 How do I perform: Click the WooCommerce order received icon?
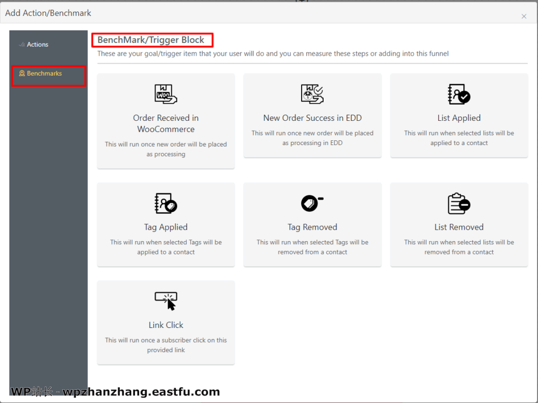(165, 94)
